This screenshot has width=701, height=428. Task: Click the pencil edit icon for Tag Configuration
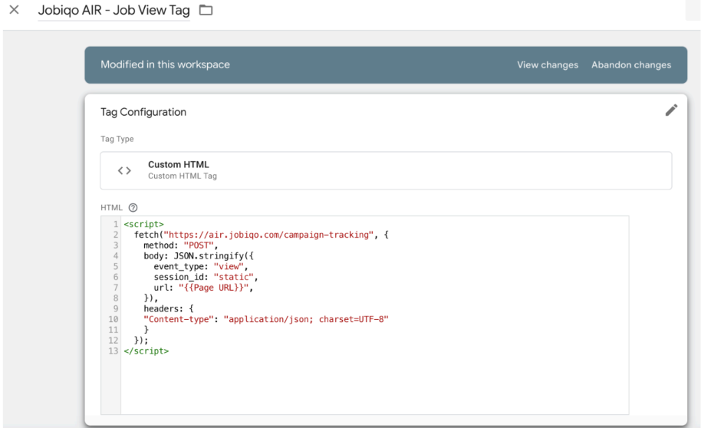(671, 110)
